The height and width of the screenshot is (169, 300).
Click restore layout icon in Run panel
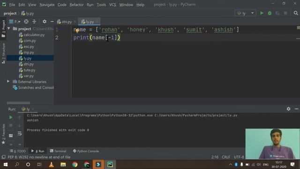tap(11, 136)
